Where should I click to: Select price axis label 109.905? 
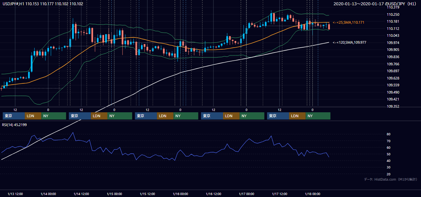point(393,50)
